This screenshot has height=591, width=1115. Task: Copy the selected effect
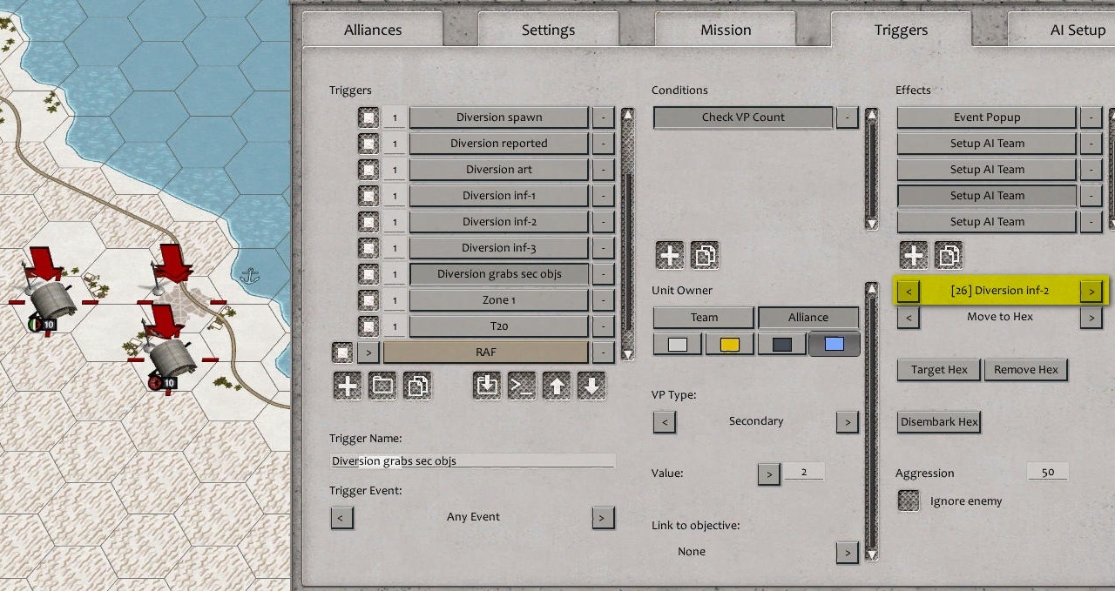(949, 255)
